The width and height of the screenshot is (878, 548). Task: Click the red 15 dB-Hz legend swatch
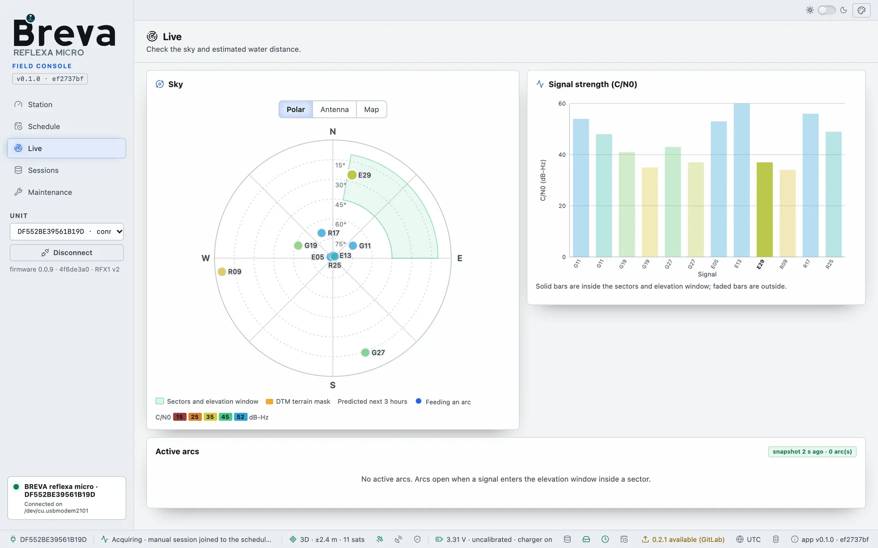tap(180, 417)
